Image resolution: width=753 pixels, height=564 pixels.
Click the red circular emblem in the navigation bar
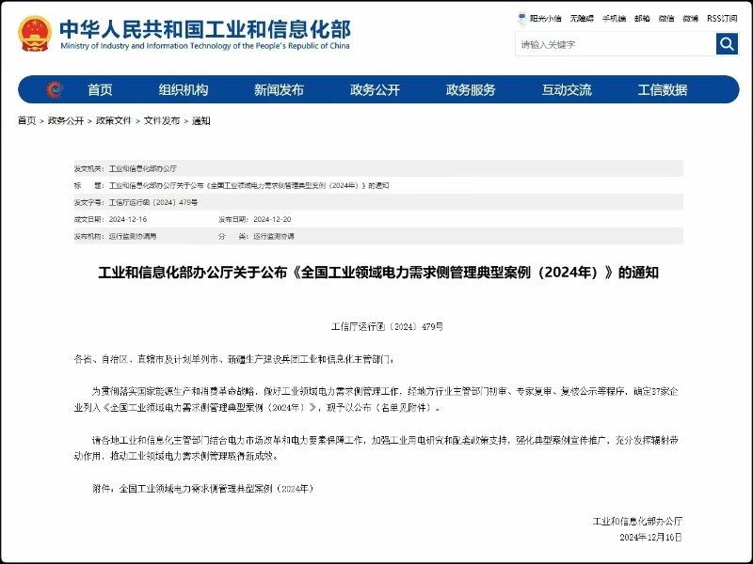(x=56, y=89)
